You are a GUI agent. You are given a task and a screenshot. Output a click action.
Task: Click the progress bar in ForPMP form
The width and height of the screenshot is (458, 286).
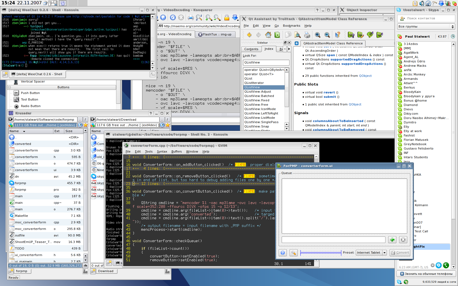(x=321, y=253)
